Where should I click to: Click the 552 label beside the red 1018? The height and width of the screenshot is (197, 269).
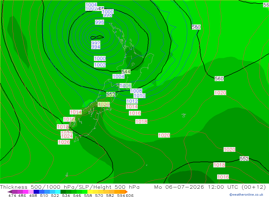coord(244,159)
